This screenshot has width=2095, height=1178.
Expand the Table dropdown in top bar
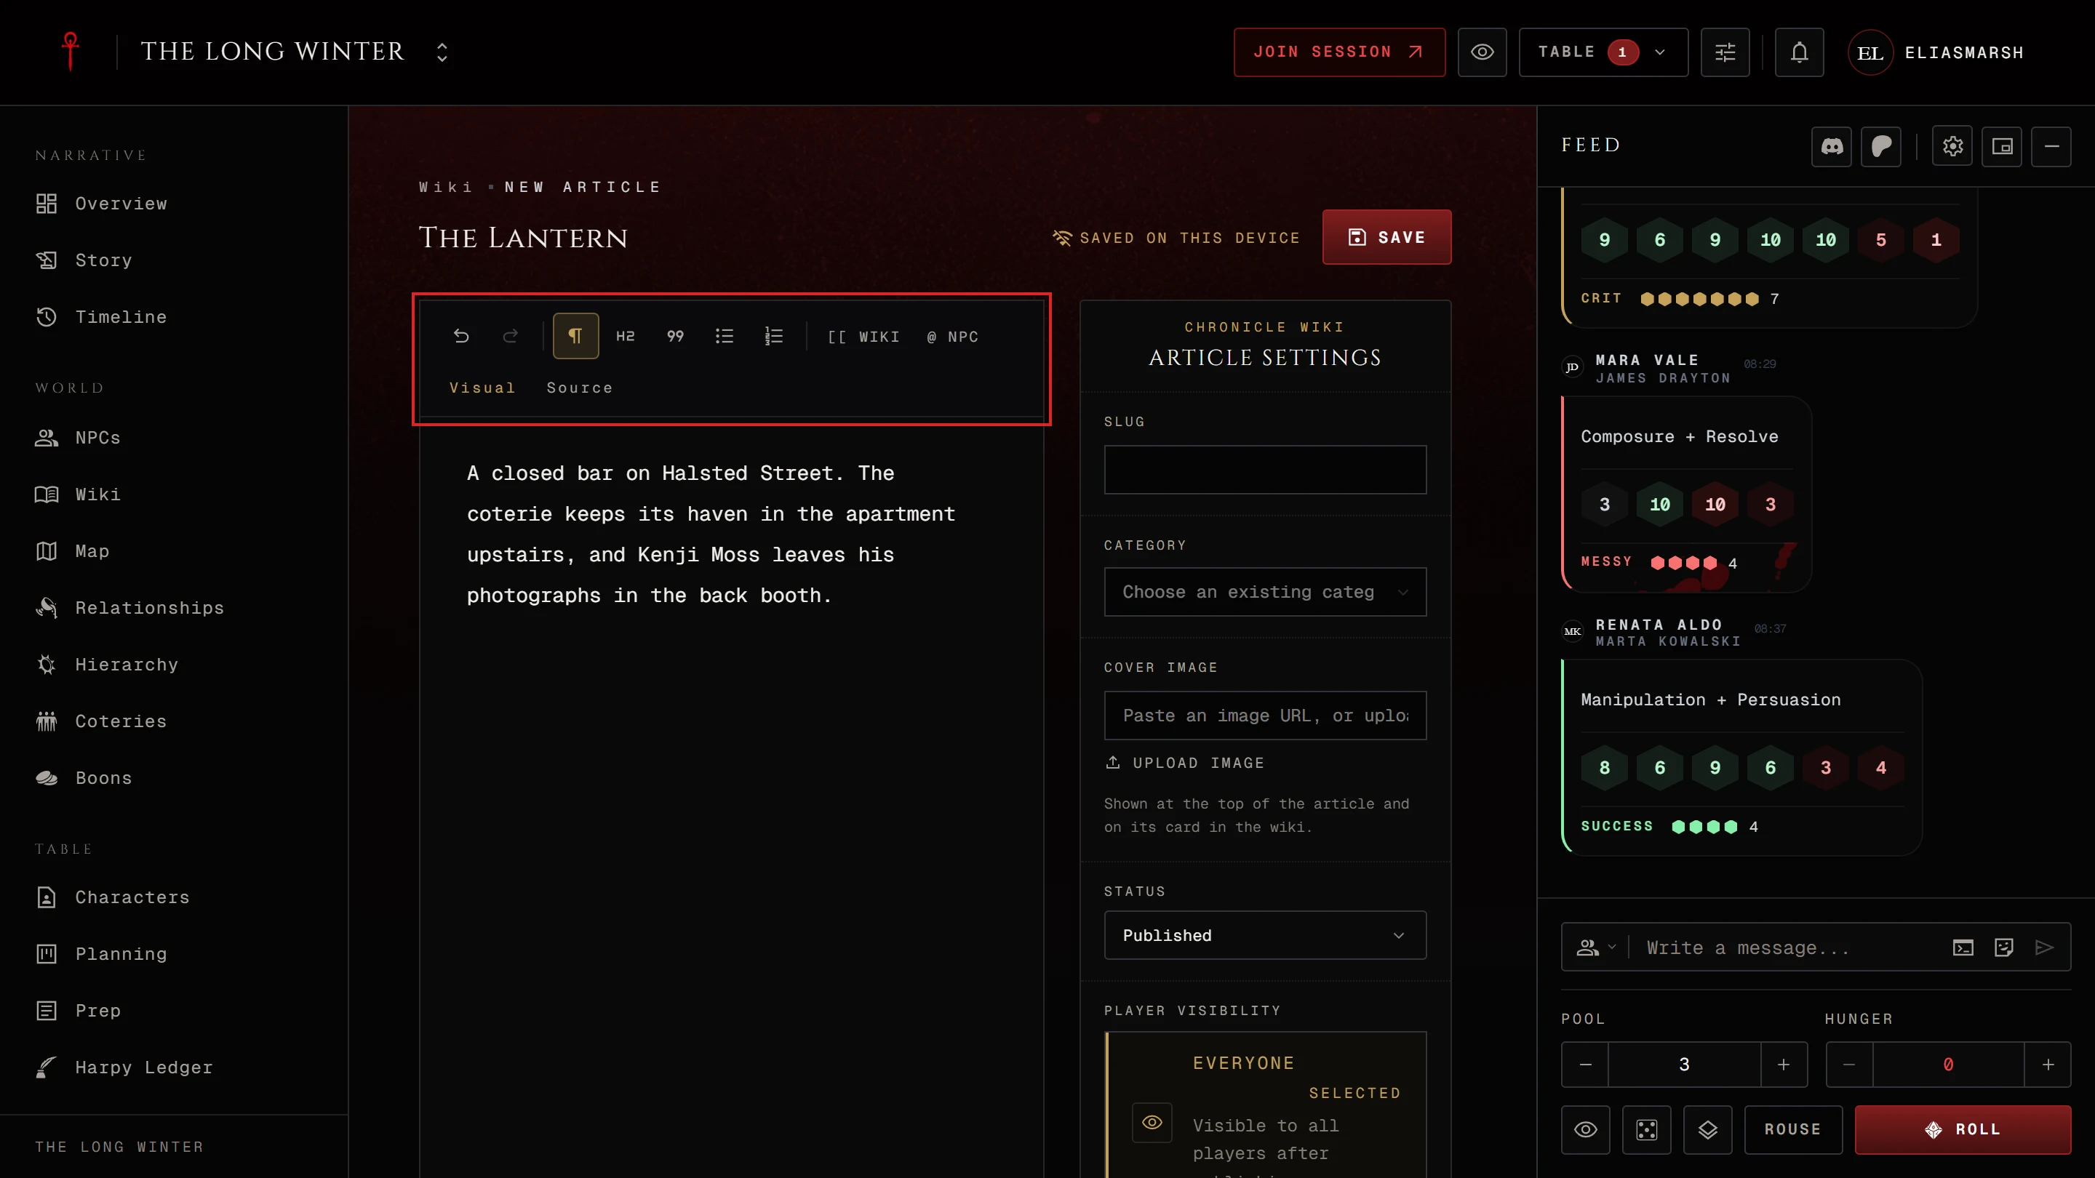point(1603,52)
